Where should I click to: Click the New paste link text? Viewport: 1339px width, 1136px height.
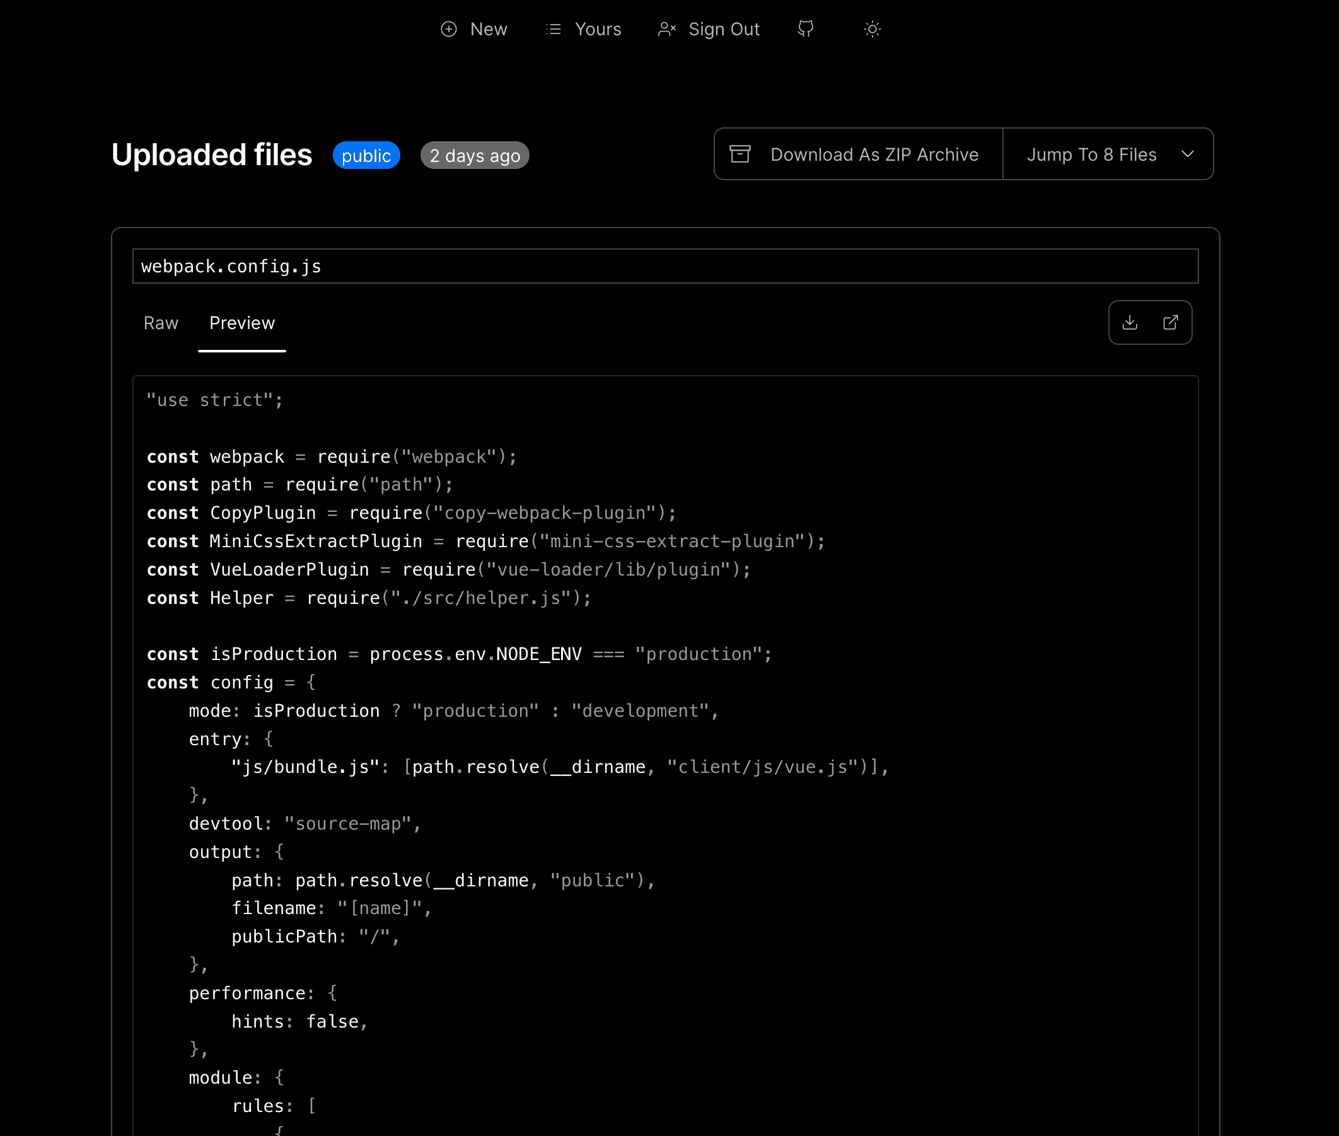pos(488,29)
